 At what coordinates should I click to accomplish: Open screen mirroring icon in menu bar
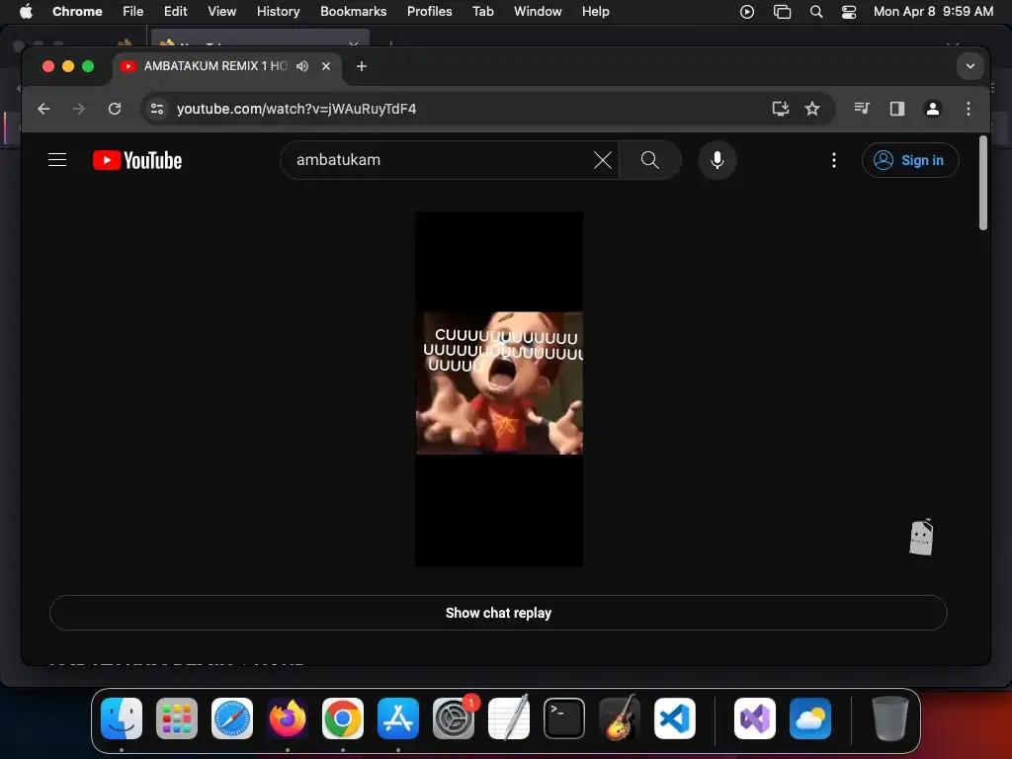(x=783, y=11)
